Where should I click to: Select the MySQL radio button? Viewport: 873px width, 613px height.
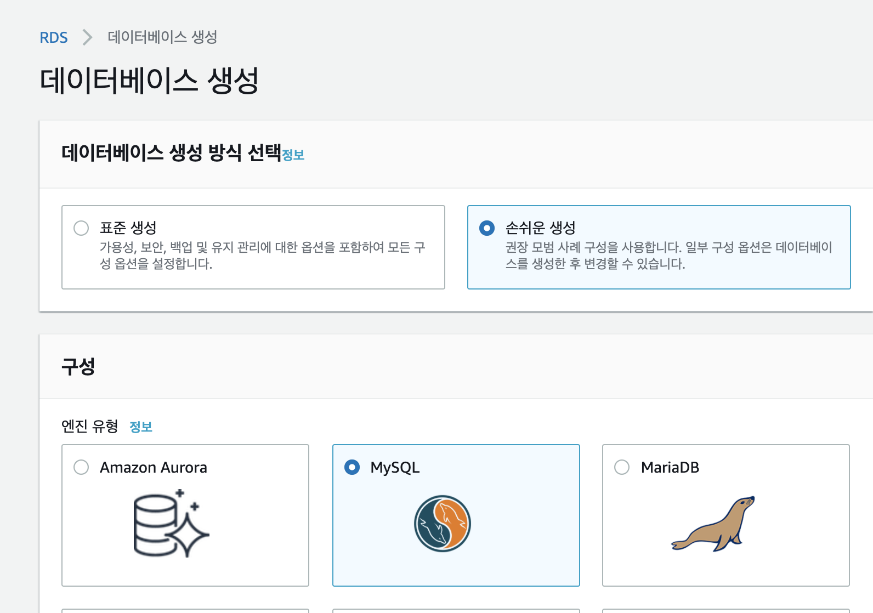[352, 467]
